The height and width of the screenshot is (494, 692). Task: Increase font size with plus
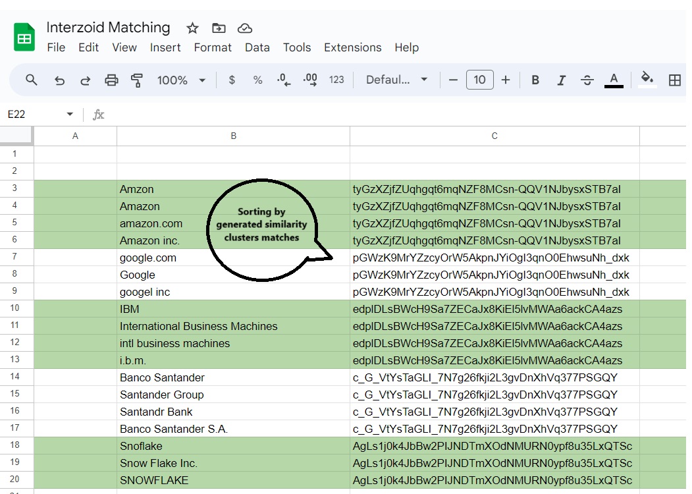click(506, 80)
